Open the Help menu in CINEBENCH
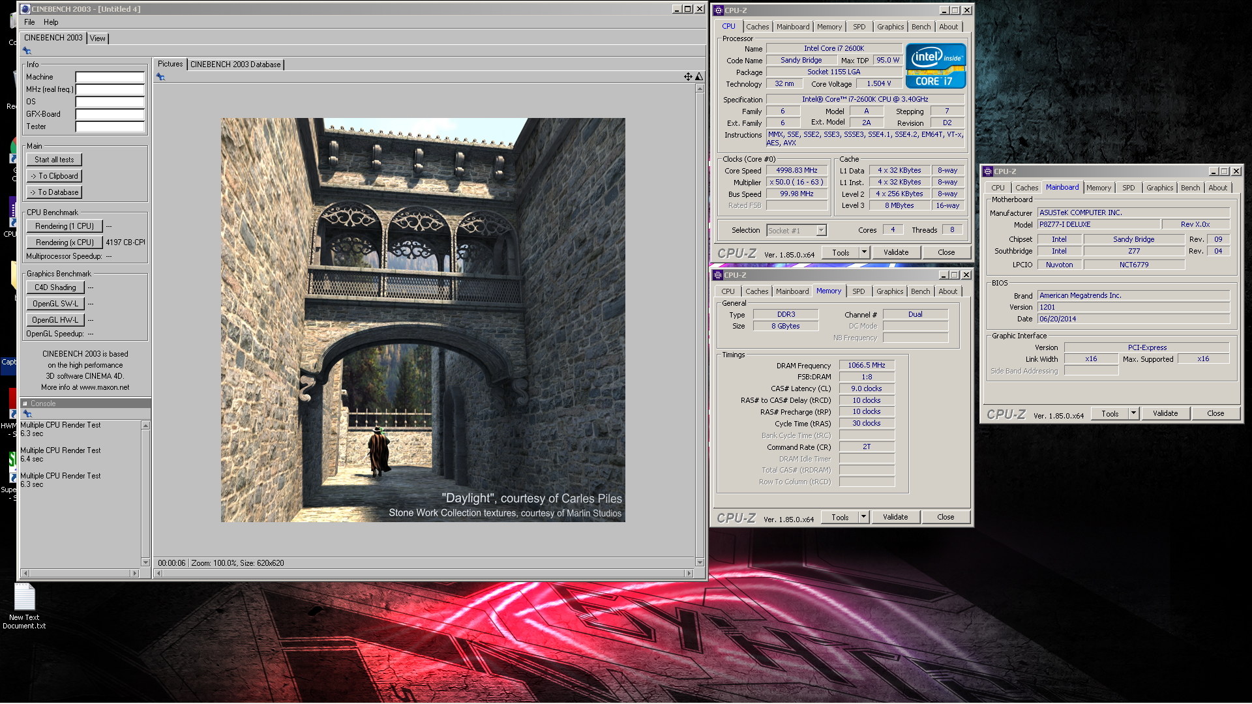Image resolution: width=1252 pixels, height=704 pixels. (51, 22)
